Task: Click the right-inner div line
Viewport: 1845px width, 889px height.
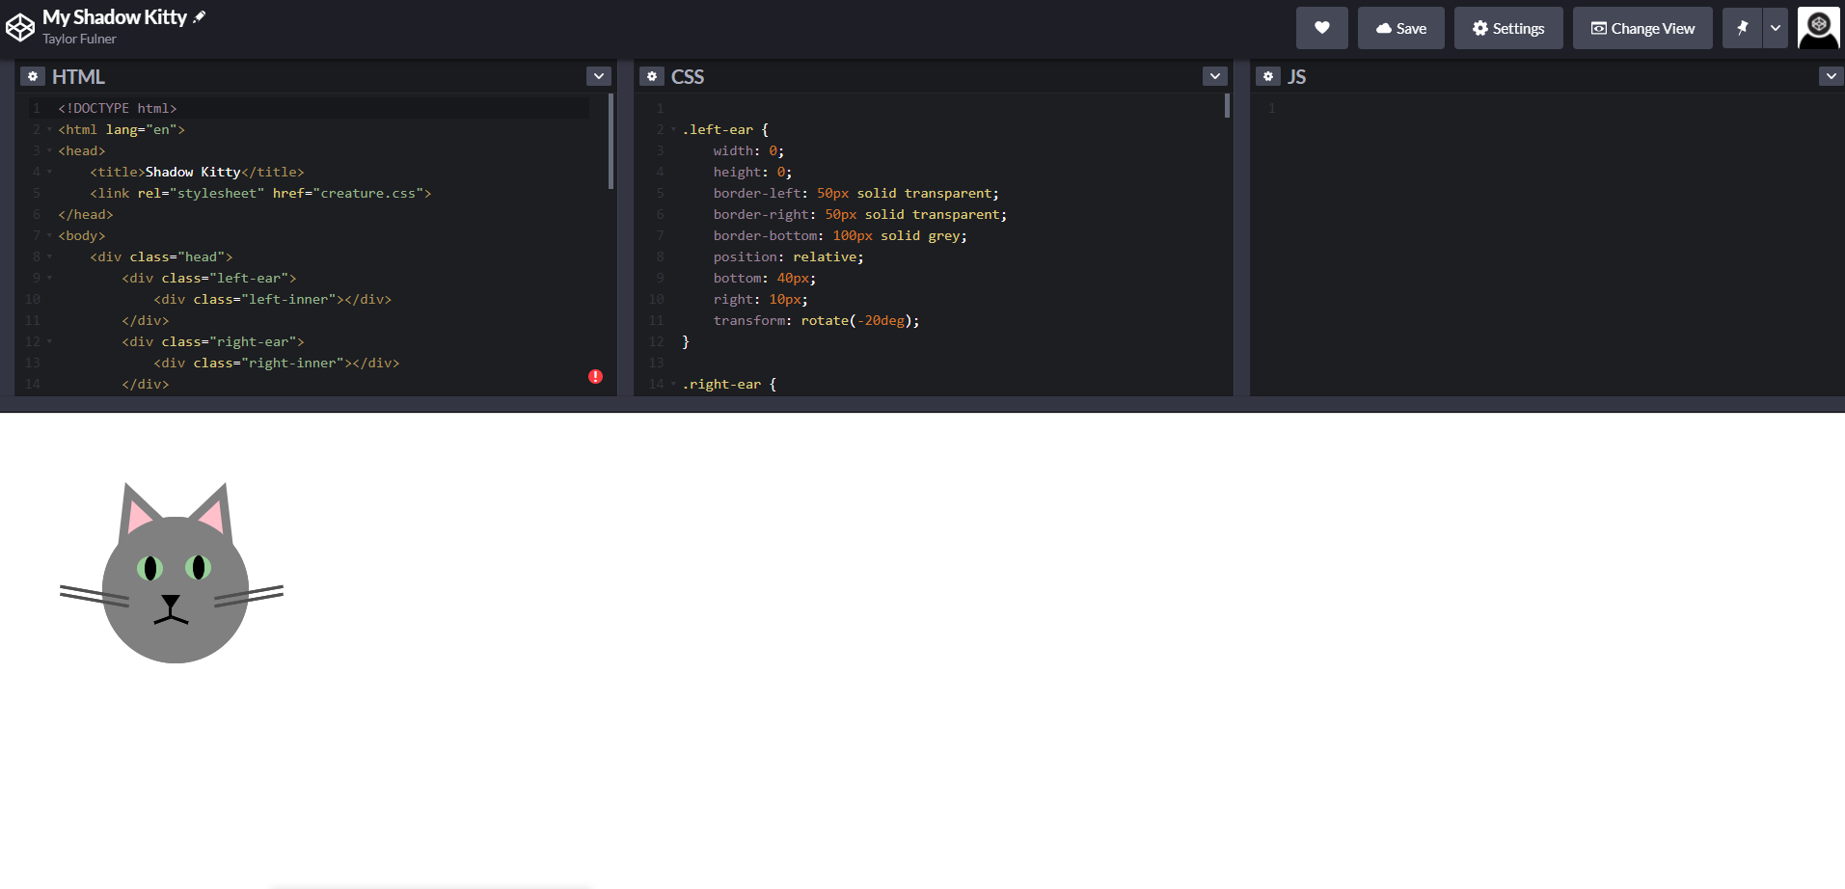Action: (277, 363)
